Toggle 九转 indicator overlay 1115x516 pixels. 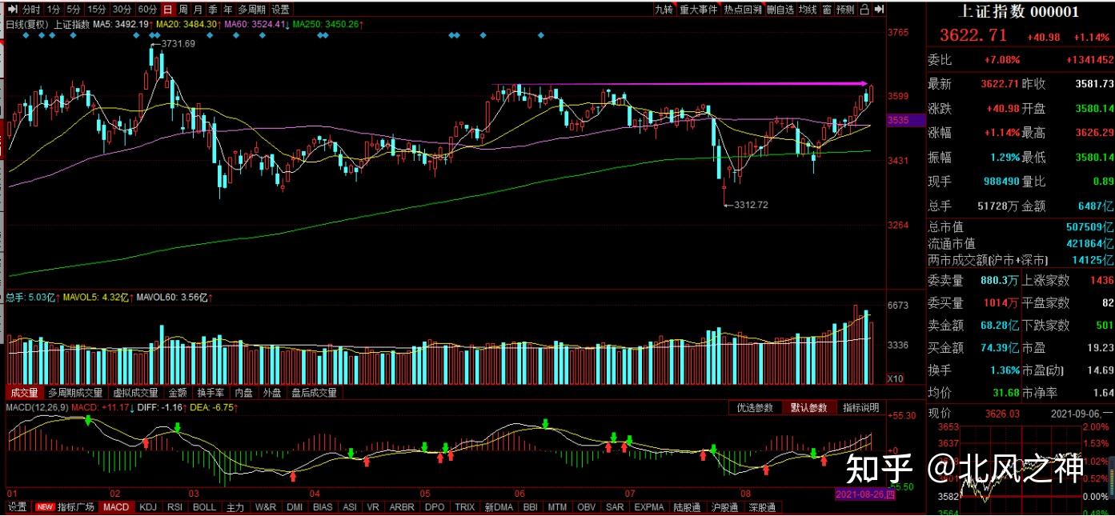pos(664,10)
